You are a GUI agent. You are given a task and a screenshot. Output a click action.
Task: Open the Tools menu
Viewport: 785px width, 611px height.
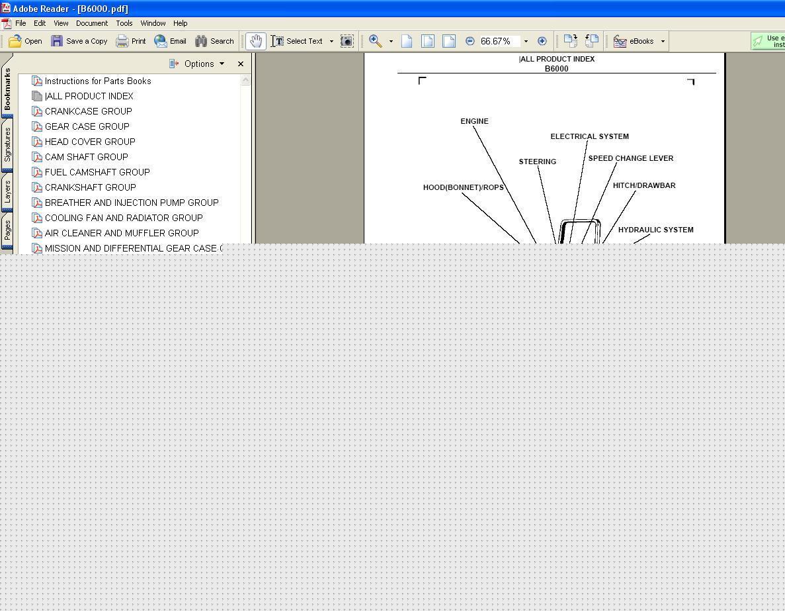point(124,24)
